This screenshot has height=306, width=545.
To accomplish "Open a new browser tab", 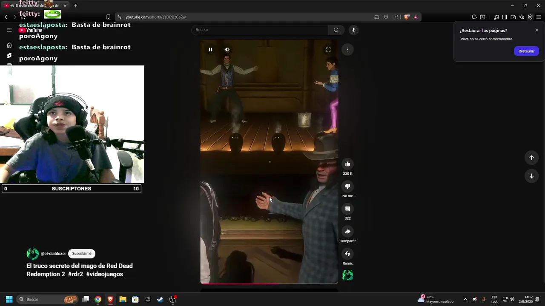I will point(75,6).
